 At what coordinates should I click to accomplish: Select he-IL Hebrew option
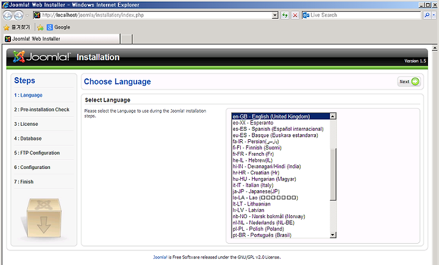281,160
